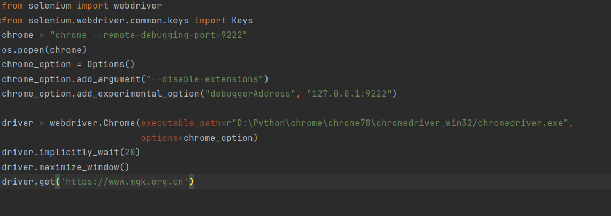
Task: Click the 'debuggerAddress' string literal
Action: tap(255, 94)
